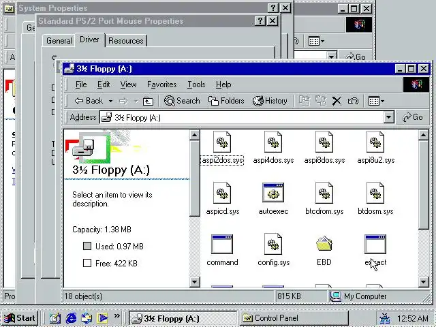Select the aspi2dos.sys file icon

pos(222,142)
